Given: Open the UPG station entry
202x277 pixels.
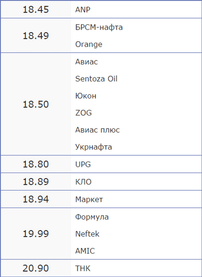Looking at the screenshot, I should tap(83, 164).
